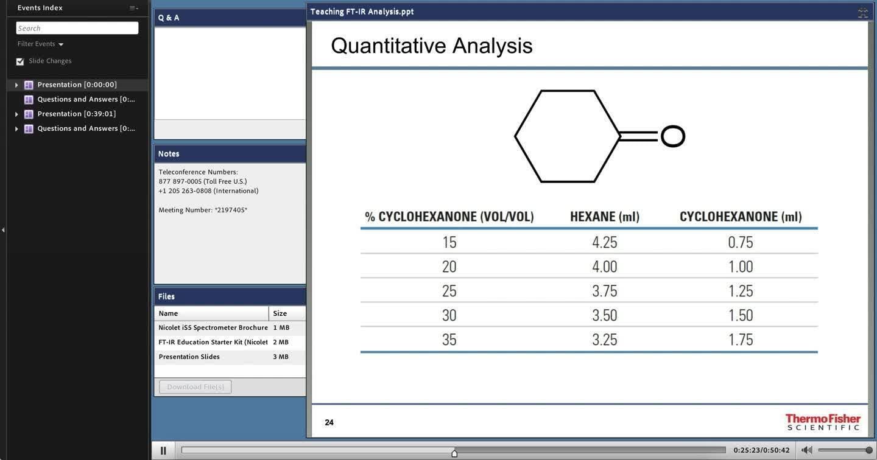877x460 pixels.
Task: Click the Presentation [0:39:01] event icon
Action: tap(29, 114)
